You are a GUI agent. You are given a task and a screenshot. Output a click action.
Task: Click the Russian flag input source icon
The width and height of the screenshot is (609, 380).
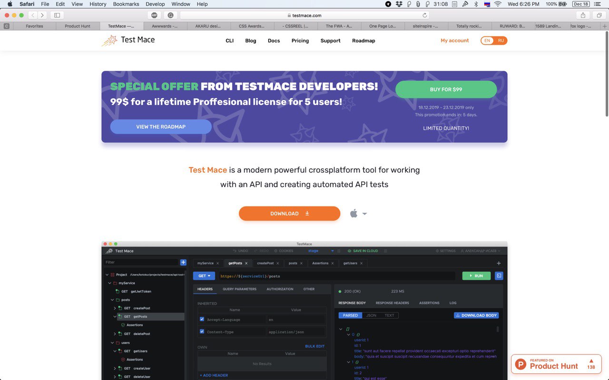(x=487, y=4)
